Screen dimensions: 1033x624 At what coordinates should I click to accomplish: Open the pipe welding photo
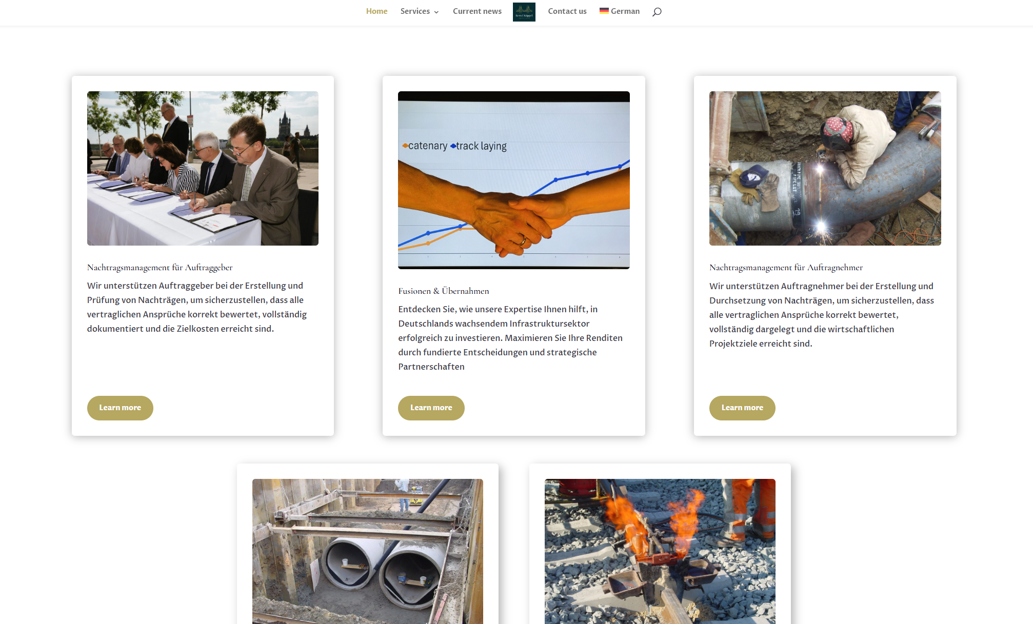coord(825,168)
